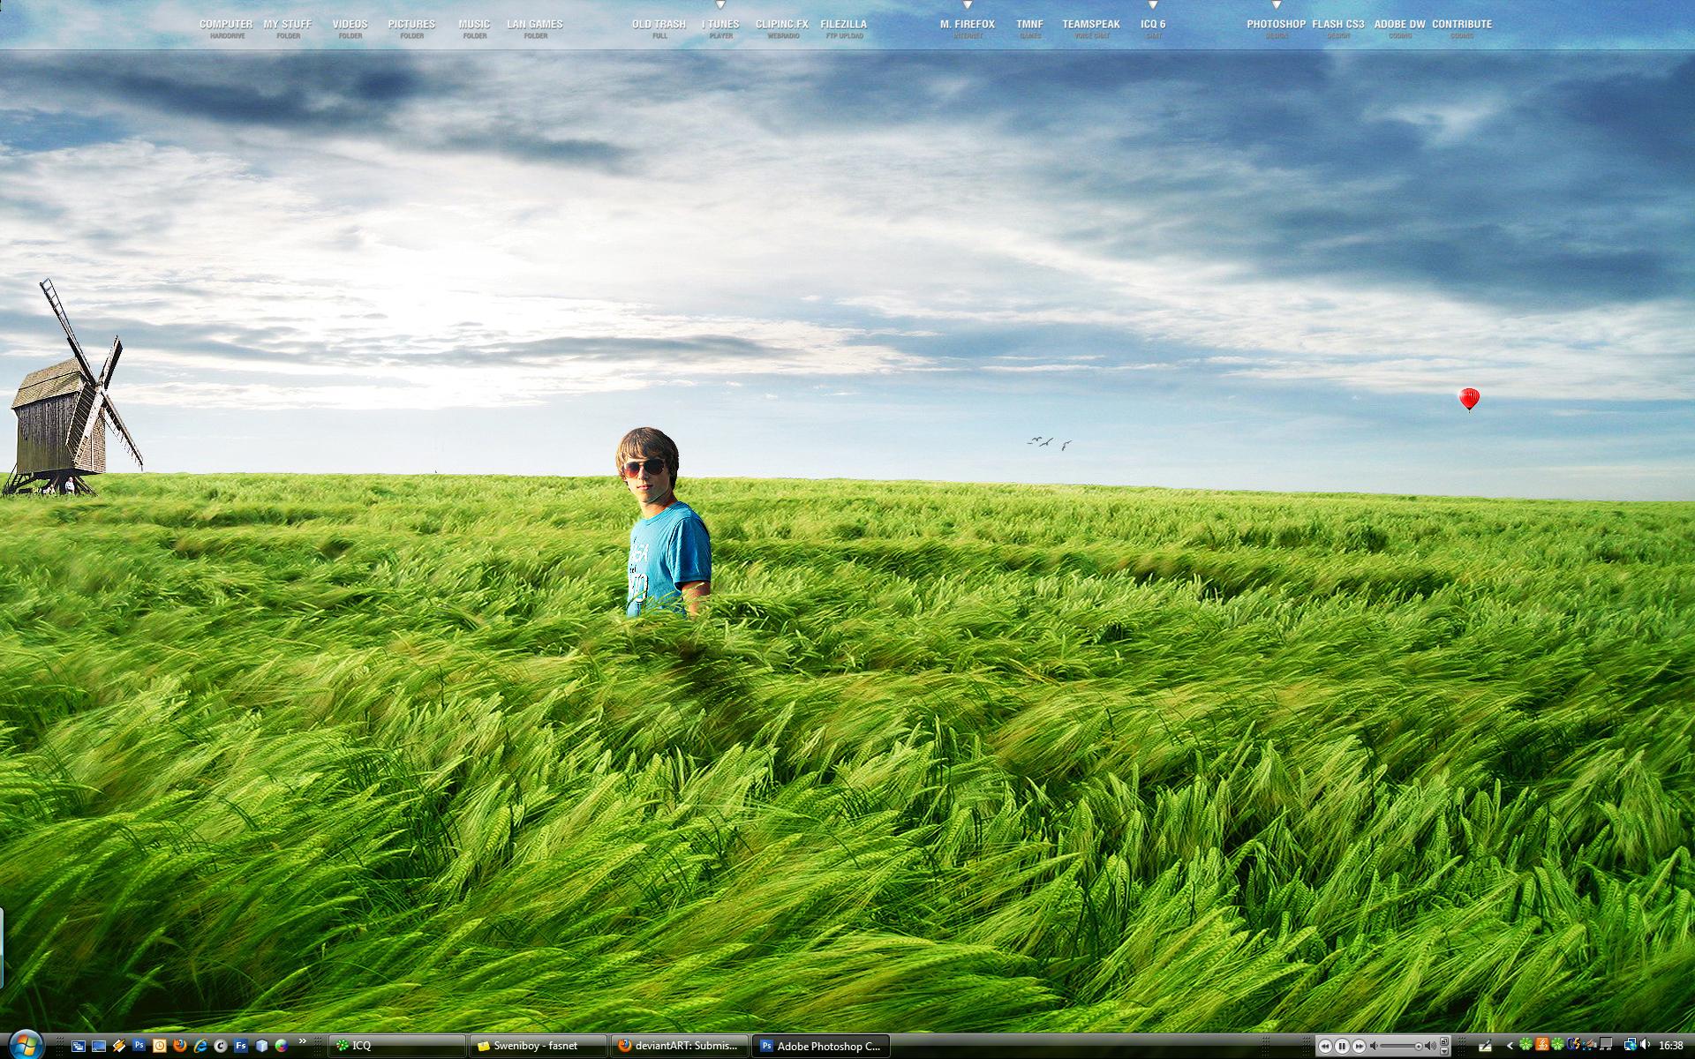1695x1059 pixels.
Task: Launch TEAMSPEAK voice chat shortcut
Action: (x=1091, y=28)
